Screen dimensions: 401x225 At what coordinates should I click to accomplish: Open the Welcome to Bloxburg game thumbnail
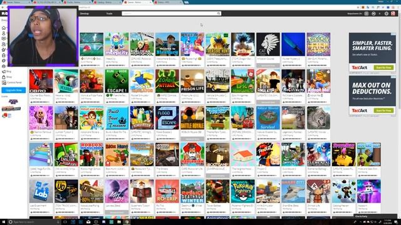pos(167,44)
